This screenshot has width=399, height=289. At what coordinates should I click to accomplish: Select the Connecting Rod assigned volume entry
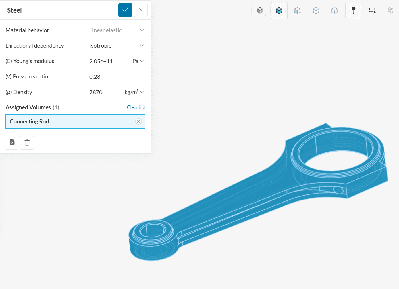69,121
